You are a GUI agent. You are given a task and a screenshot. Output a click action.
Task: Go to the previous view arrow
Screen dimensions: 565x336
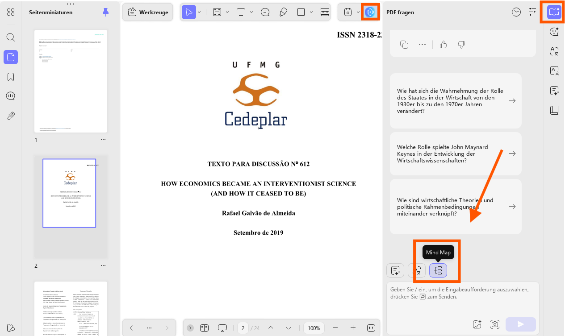pos(131,328)
